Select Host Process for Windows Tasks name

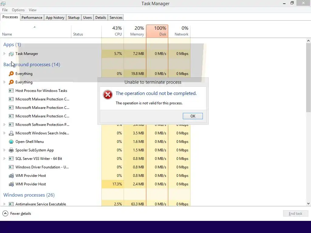(x=41, y=91)
